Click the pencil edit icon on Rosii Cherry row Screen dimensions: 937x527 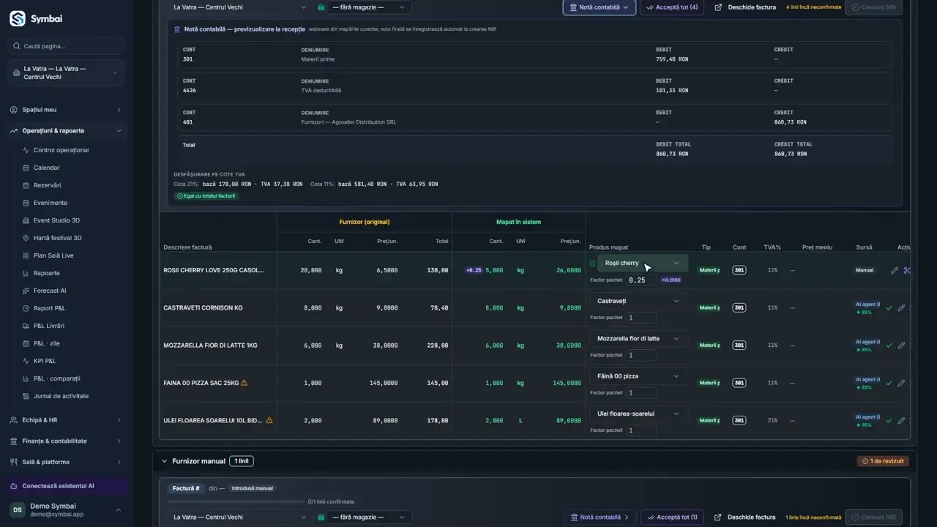point(894,270)
